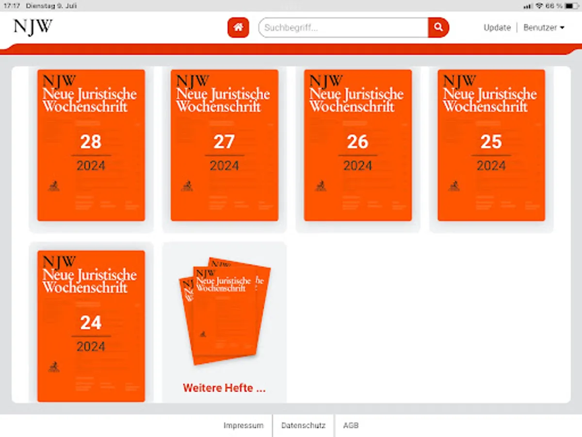Screen dimensions: 582x437
Task: Show older issues via Weitere Hefte
Action: (x=224, y=387)
